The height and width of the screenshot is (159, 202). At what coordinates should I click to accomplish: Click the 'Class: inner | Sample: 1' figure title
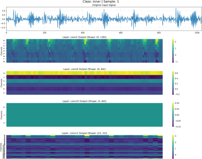click(101, 2)
